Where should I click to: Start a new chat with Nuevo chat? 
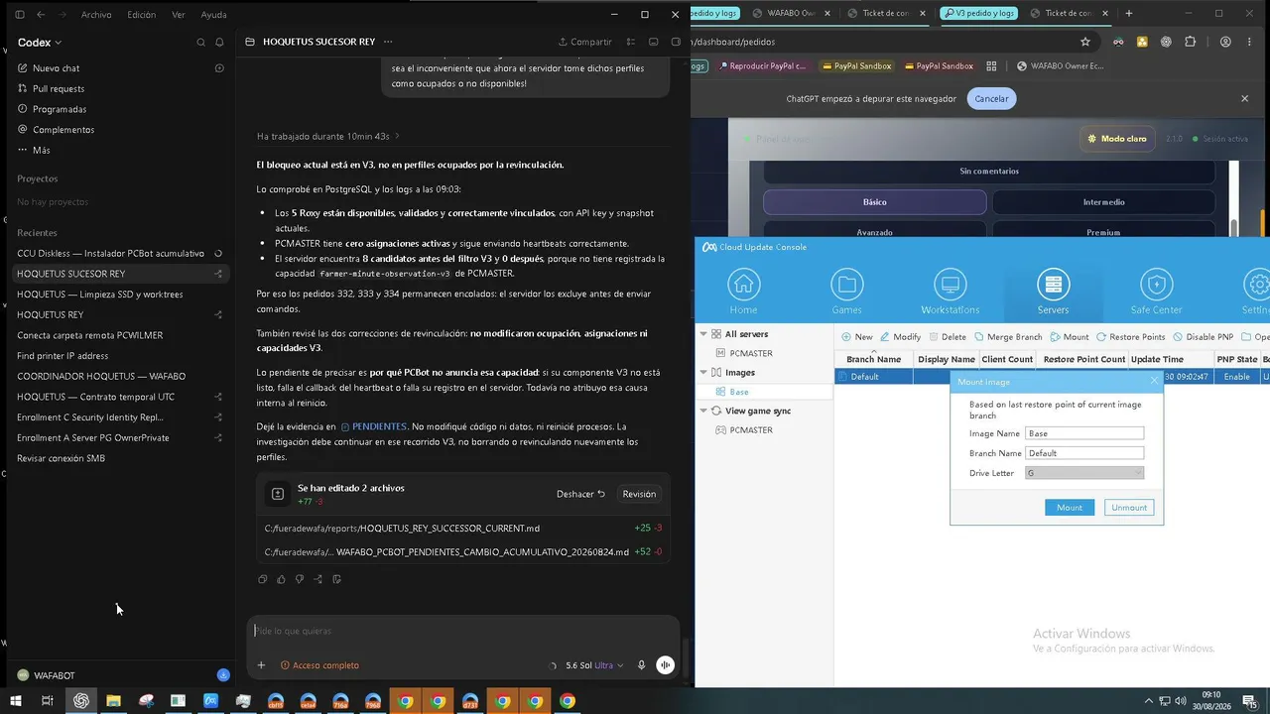[56, 68]
